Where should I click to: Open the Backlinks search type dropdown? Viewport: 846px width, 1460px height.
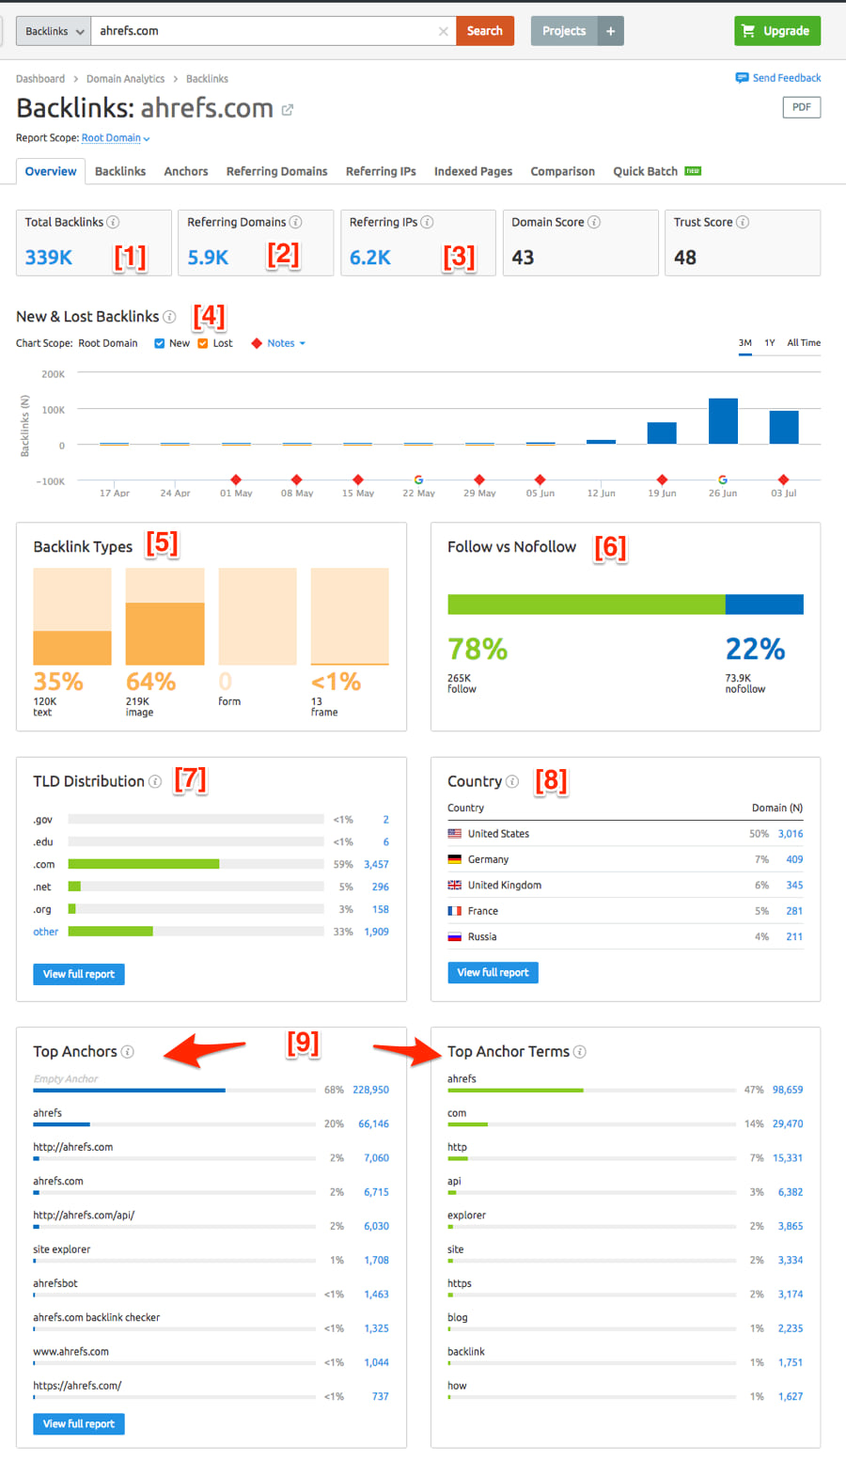54,31
